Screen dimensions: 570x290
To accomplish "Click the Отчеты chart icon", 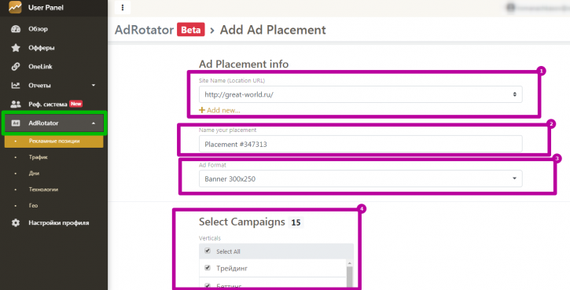I will point(16,86).
